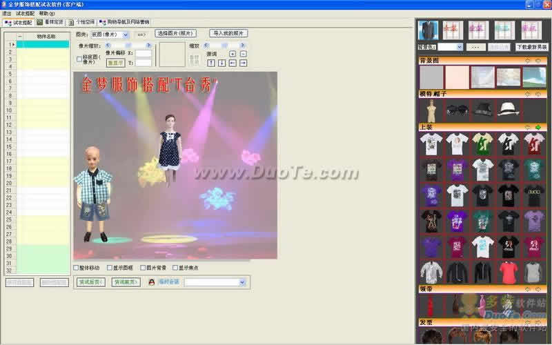Click left scroll arrow of 领带 header

click(x=527, y=289)
